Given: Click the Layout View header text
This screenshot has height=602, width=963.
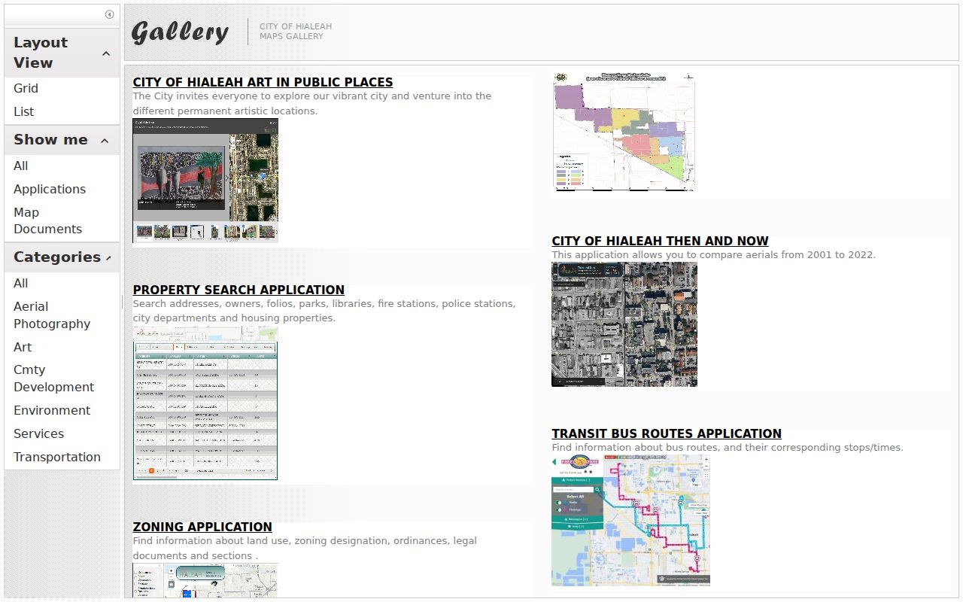Looking at the screenshot, I should point(41,53).
